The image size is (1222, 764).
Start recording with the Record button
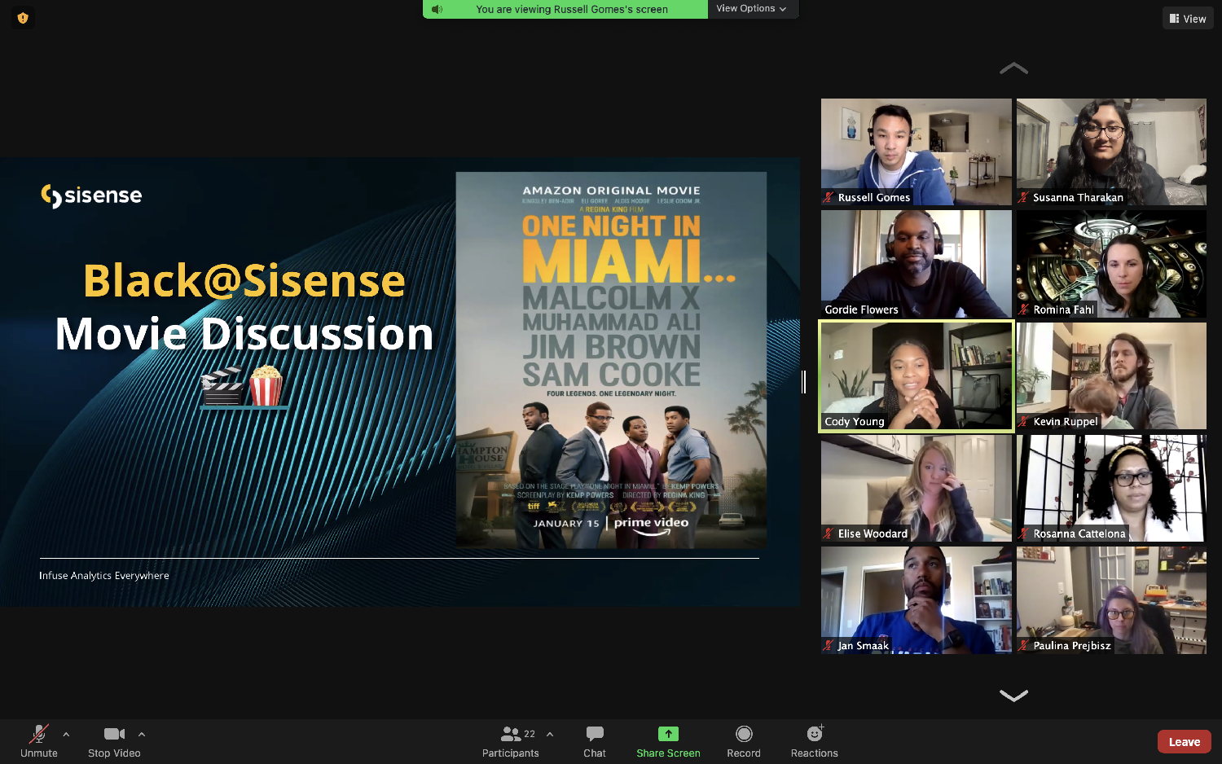[x=744, y=741]
